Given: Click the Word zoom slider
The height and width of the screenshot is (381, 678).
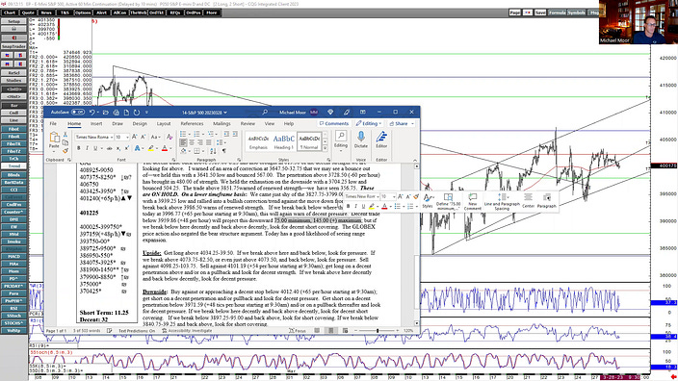Looking at the screenshot, I should click(378, 331).
